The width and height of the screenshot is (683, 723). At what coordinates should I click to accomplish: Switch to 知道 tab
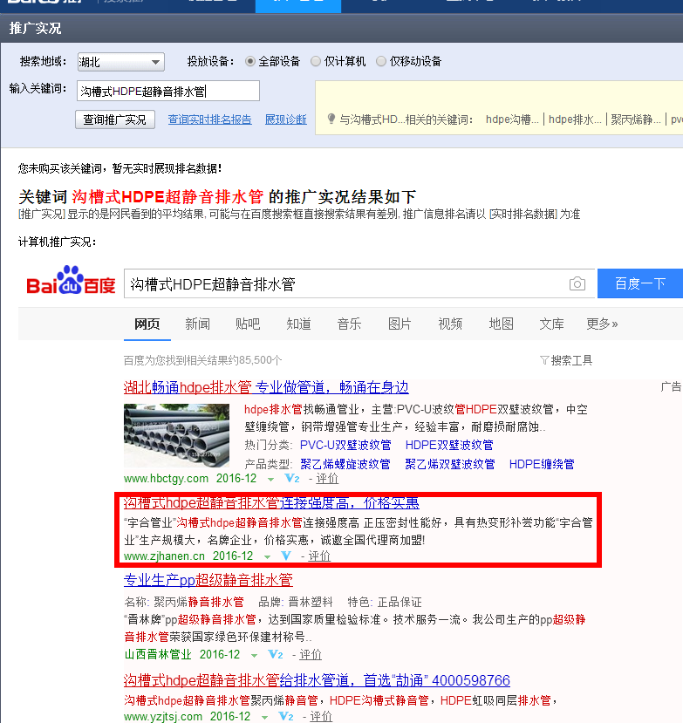click(x=298, y=324)
